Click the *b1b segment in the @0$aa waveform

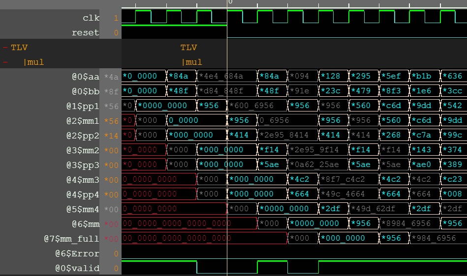point(424,76)
